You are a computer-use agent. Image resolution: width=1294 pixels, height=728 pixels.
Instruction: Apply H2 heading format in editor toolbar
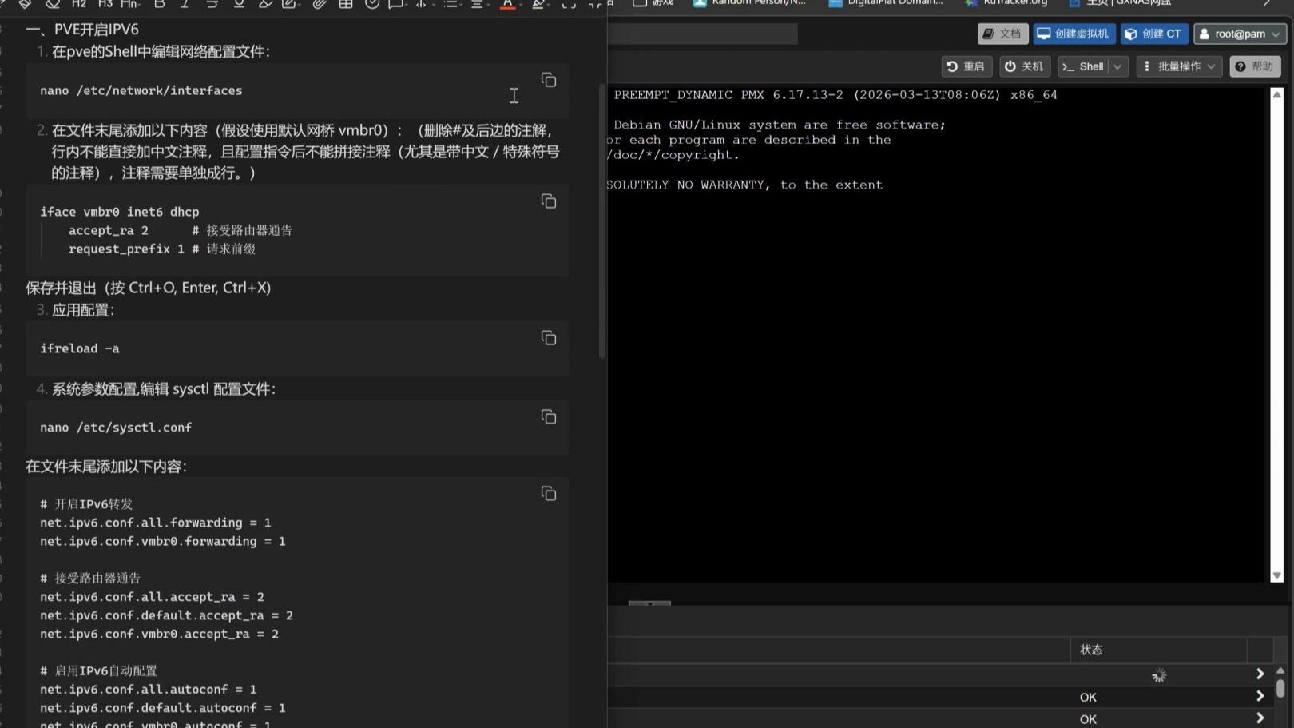(x=78, y=4)
